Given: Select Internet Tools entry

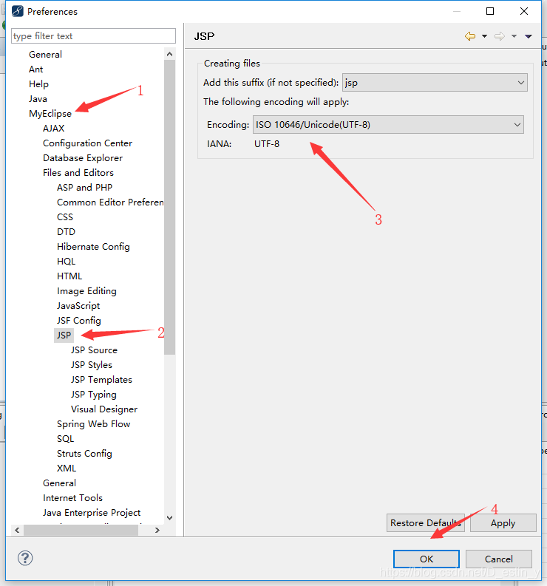Looking at the screenshot, I should 72,498.
